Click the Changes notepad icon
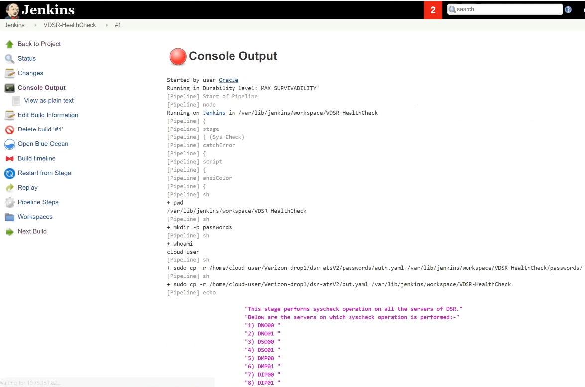Image resolution: width=585 pixels, height=387 pixels. tap(9, 74)
